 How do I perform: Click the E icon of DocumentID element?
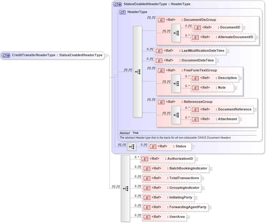point(198,27)
